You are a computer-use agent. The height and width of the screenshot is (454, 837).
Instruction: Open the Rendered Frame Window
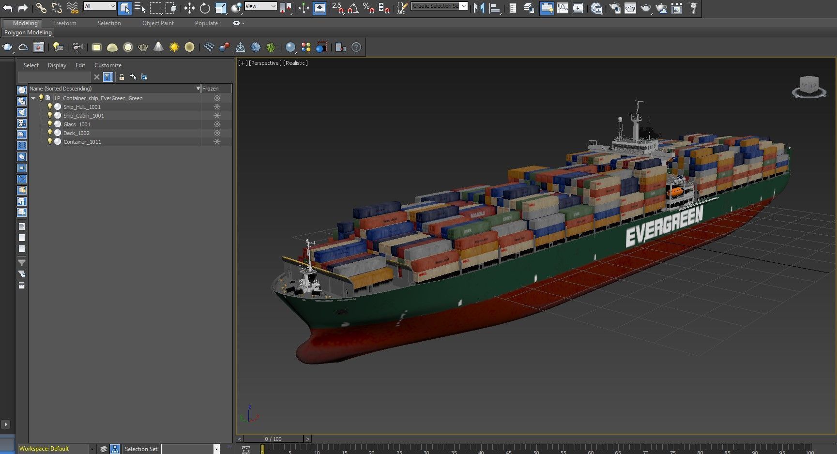point(630,8)
